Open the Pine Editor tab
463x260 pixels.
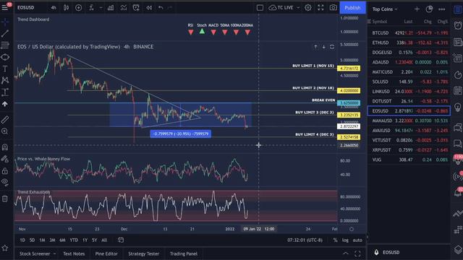coord(106,253)
